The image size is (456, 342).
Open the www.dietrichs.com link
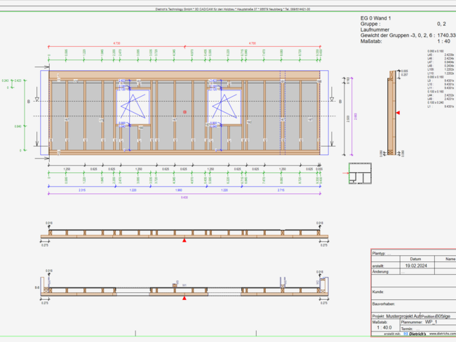[443, 334]
